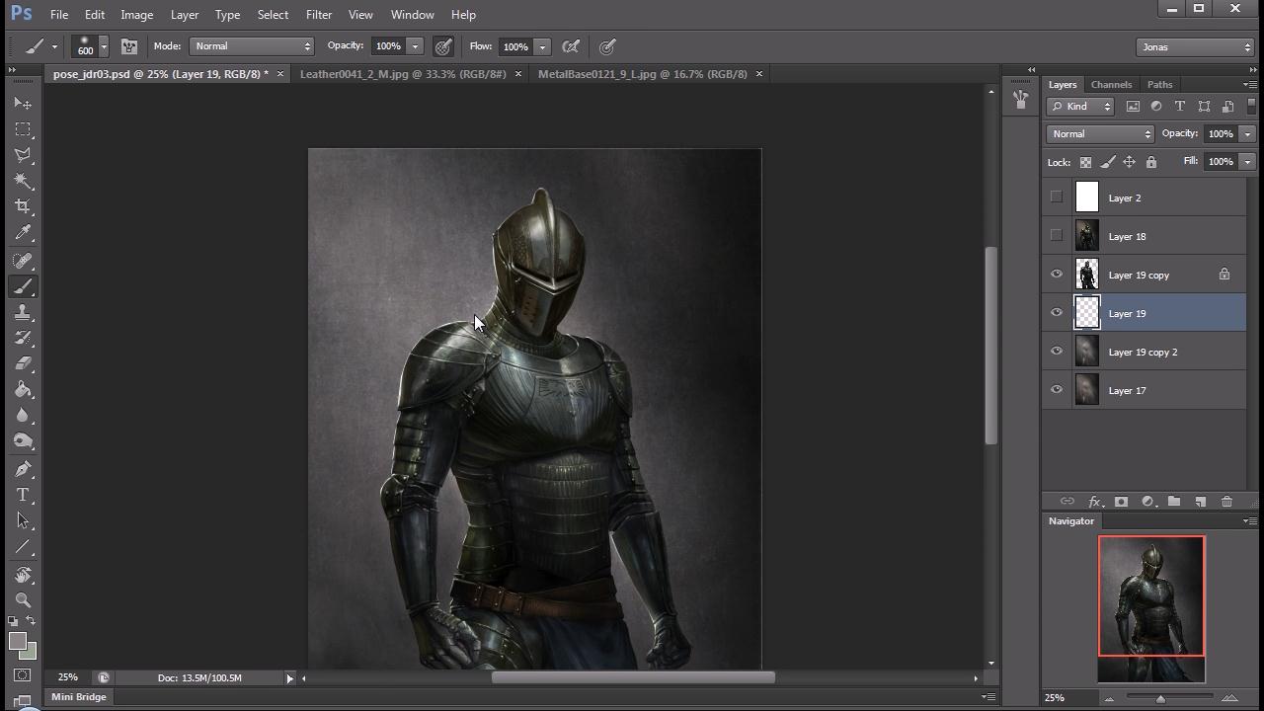The height and width of the screenshot is (711, 1264).
Task: Enable airbrush build-up icon
Action: point(571,46)
